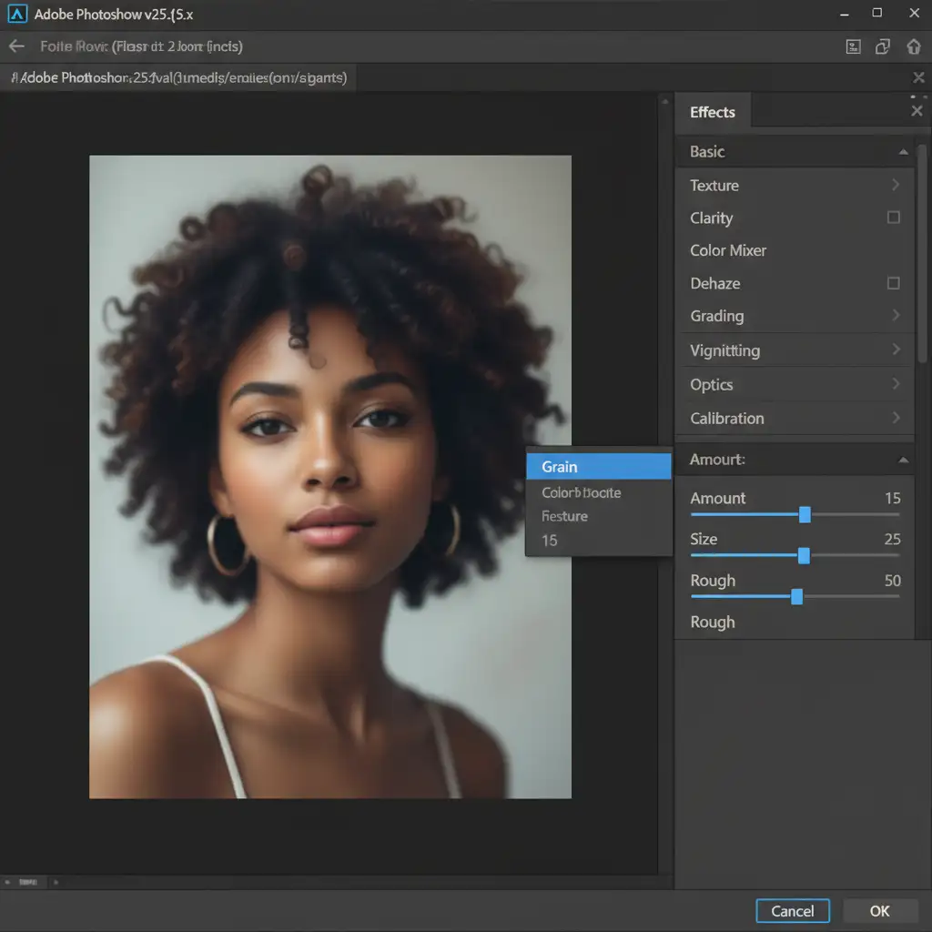Collapse the Basic section

click(902, 152)
